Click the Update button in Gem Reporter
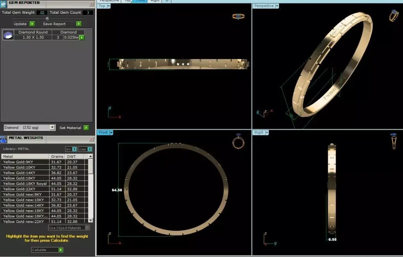Image resolution: width=403 pixels, height=257 pixels. tap(21, 24)
